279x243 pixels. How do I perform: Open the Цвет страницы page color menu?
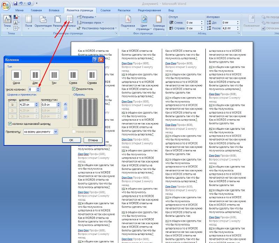144,23
